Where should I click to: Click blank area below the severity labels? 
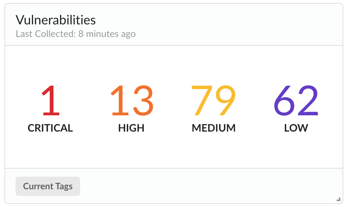click(x=173, y=152)
